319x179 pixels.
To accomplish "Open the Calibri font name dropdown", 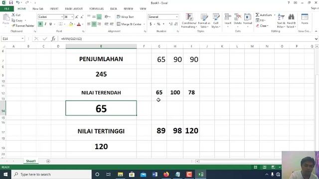I will [62, 17].
